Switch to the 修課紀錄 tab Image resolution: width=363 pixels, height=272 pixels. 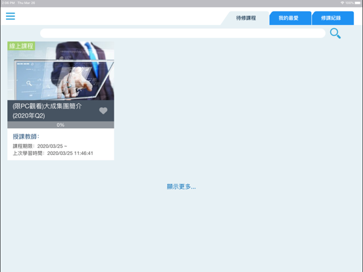click(333, 18)
